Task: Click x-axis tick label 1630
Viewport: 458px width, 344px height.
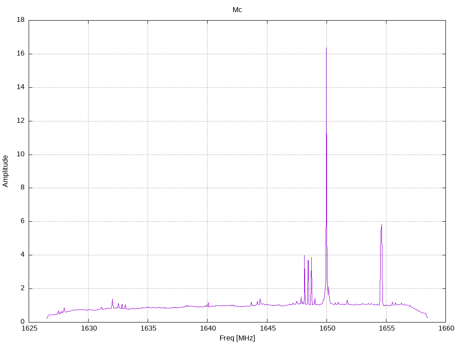Action: pyautogui.click(x=89, y=328)
